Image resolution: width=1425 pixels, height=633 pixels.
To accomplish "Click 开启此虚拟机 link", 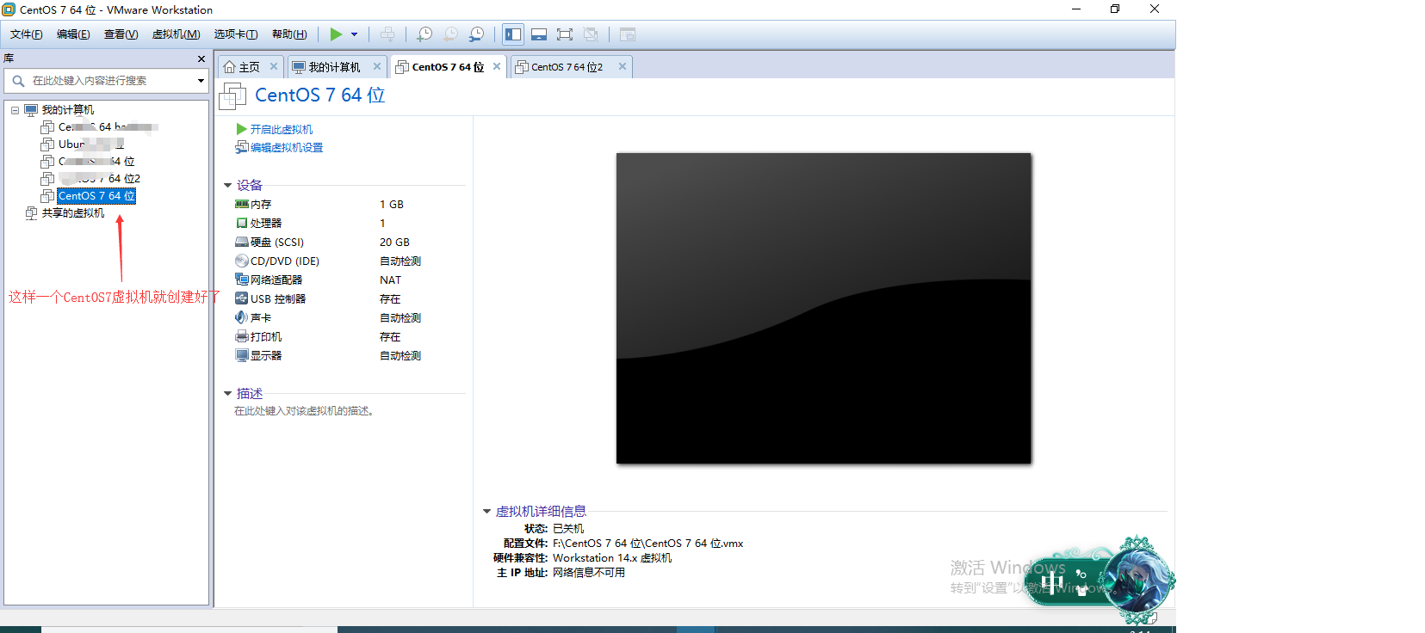I will click(x=282, y=129).
